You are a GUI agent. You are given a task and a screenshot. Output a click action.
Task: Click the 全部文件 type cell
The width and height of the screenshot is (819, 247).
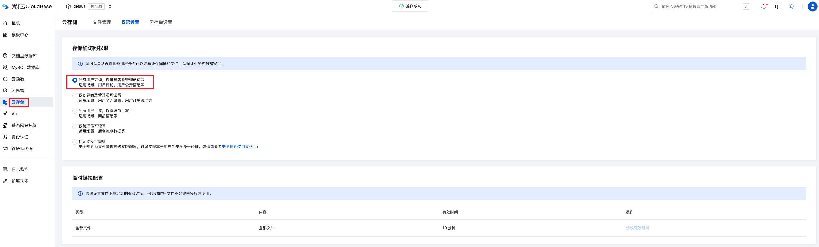coord(83,228)
